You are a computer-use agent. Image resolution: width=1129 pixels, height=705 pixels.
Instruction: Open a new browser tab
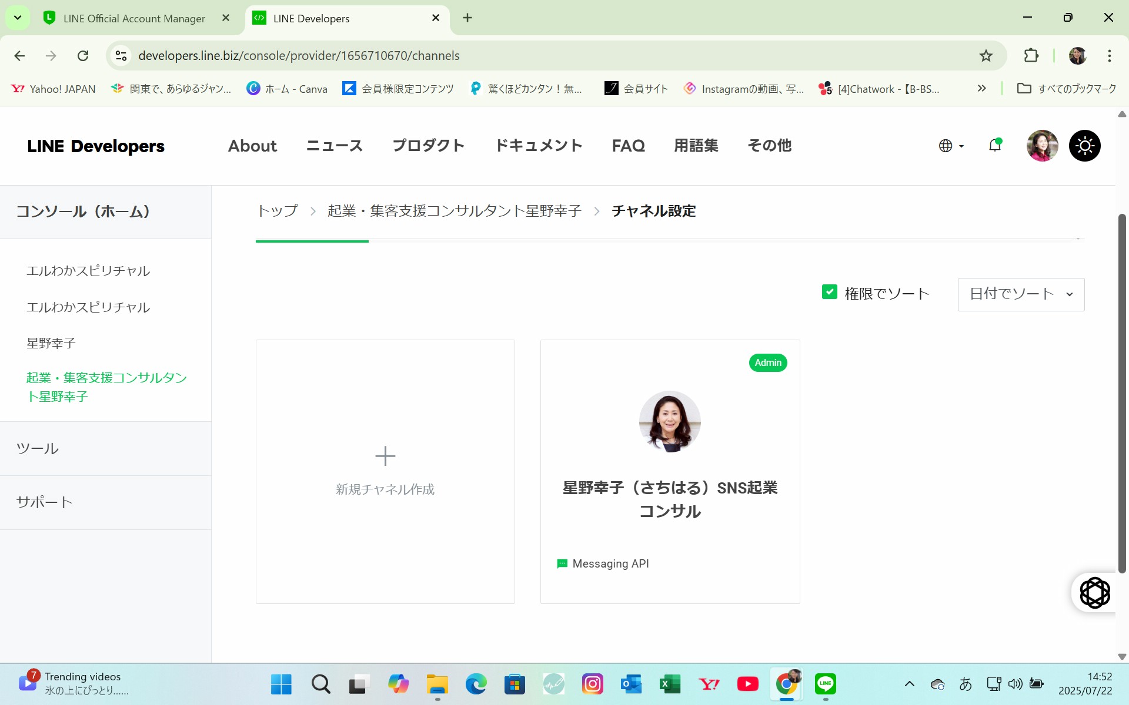[x=467, y=18]
